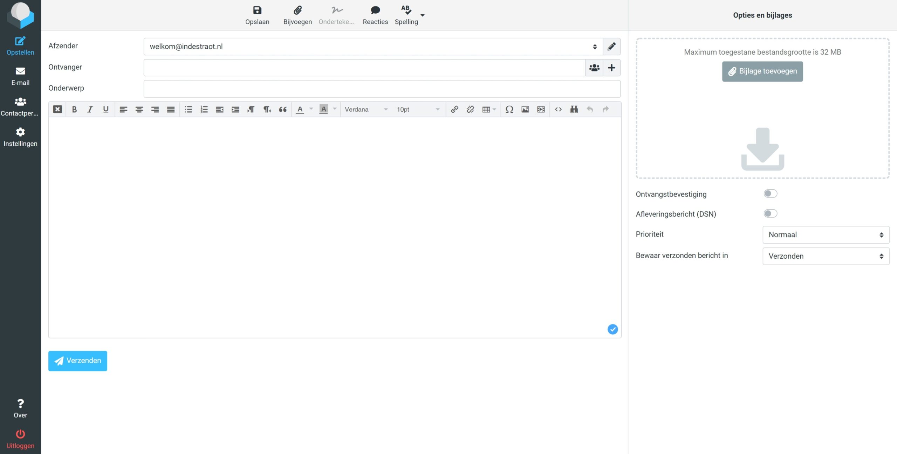
Task: Enable the Afleveringsbericht (DSN) toggle
Action: [770, 214]
